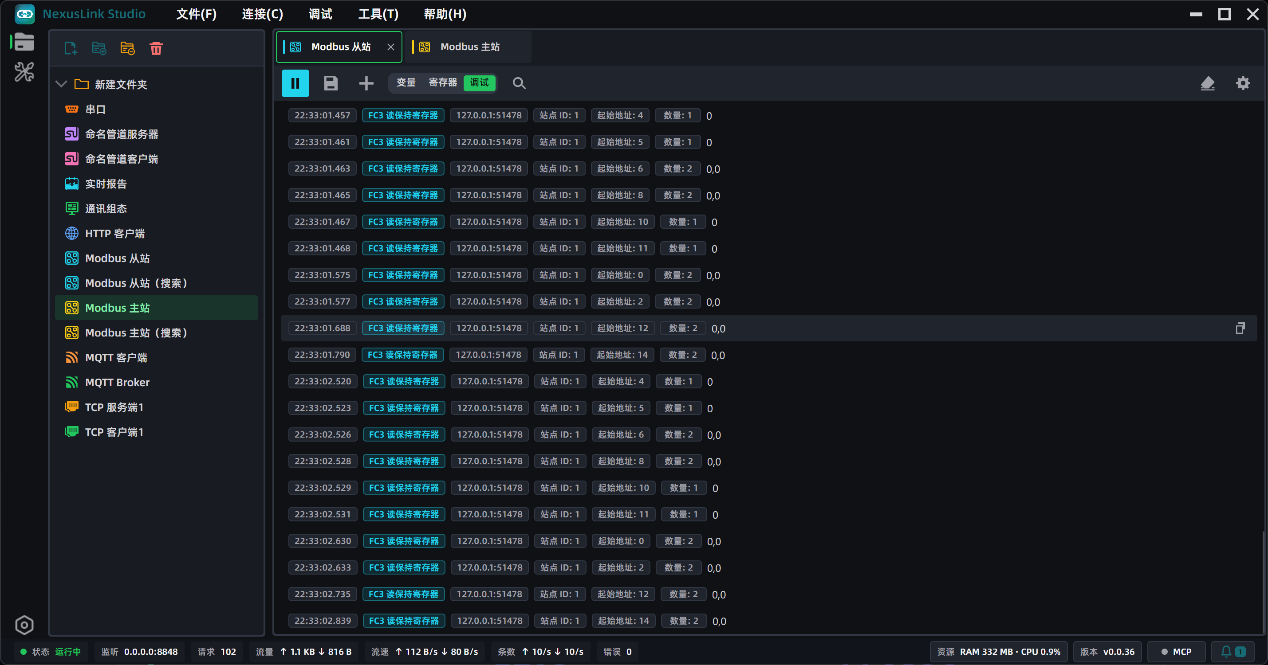
Task: Pause the running Modbus slave
Action: 295,83
